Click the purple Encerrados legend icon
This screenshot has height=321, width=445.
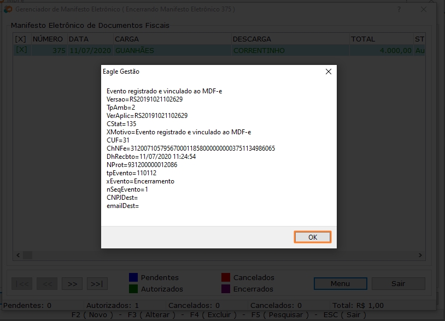coord(226,289)
